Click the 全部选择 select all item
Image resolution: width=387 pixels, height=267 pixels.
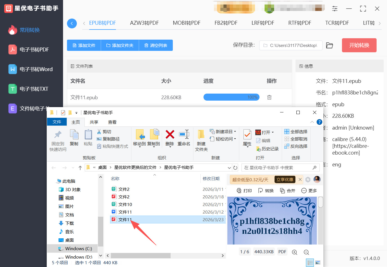[296, 132]
